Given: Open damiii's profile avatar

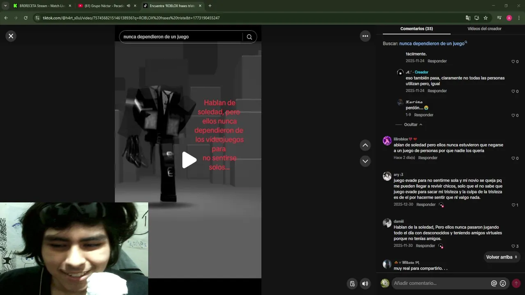Looking at the screenshot, I should (x=387, y=223).
